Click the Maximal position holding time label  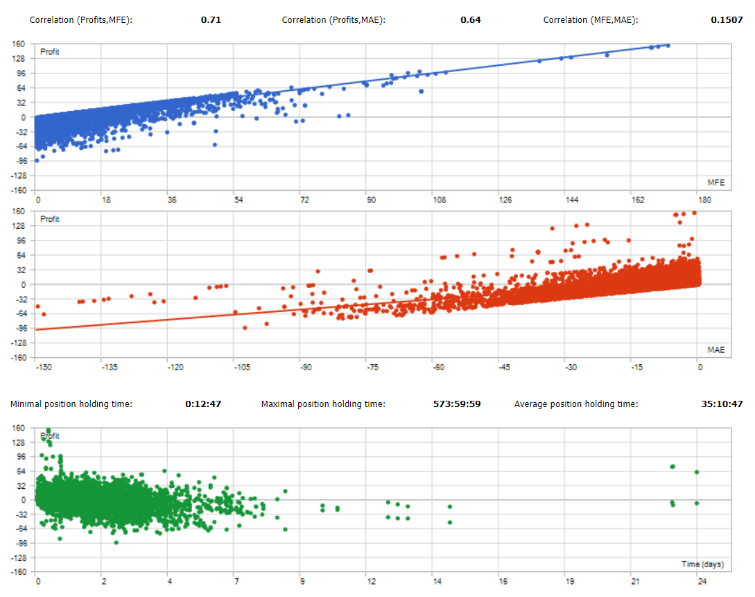coord(323,404)
